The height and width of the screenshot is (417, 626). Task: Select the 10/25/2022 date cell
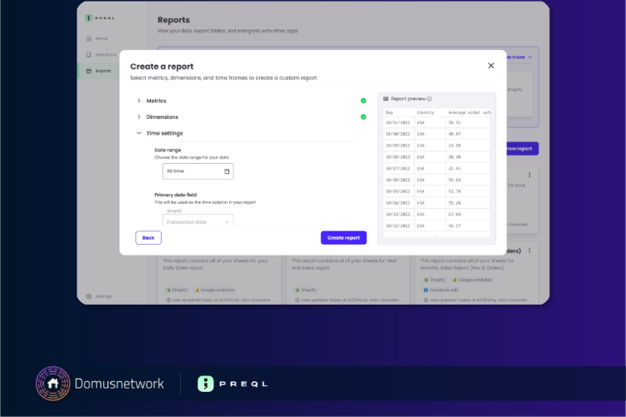tap(398, 191)
